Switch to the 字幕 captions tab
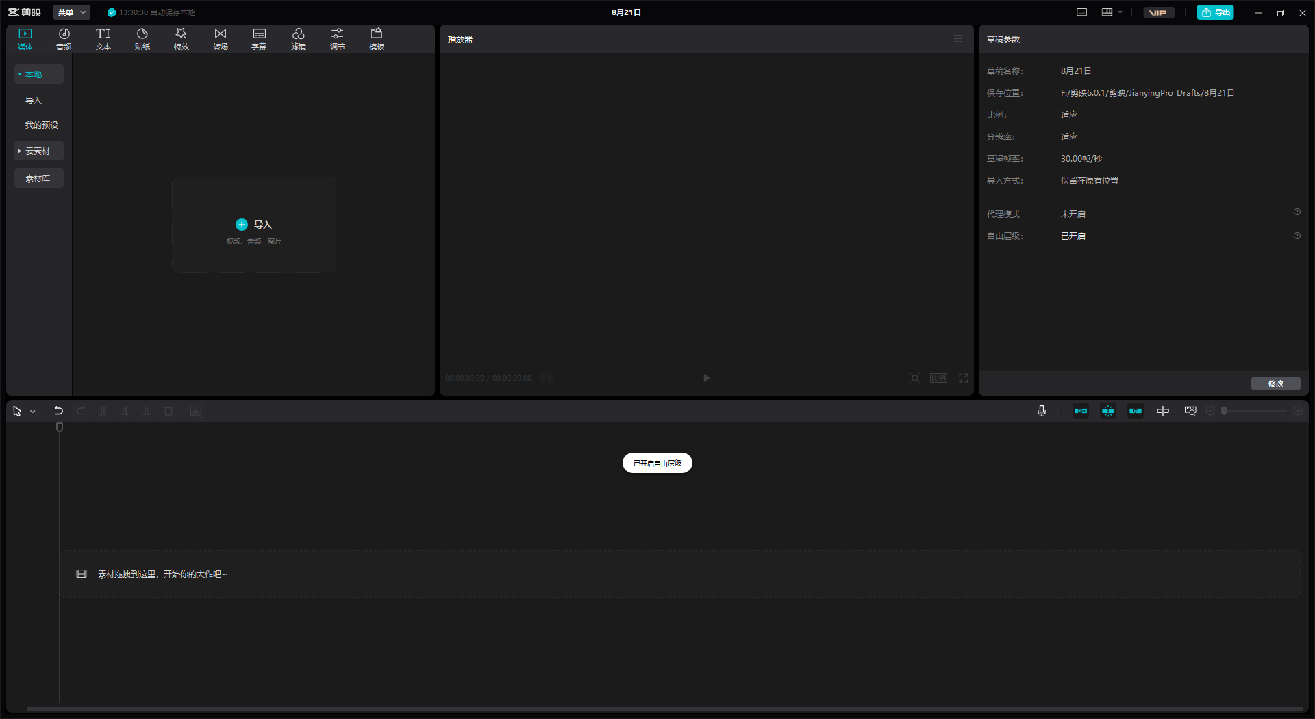1315x719 pixels. coord(260,39)
